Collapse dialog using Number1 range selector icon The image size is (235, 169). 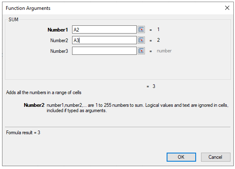click(141, 29)
